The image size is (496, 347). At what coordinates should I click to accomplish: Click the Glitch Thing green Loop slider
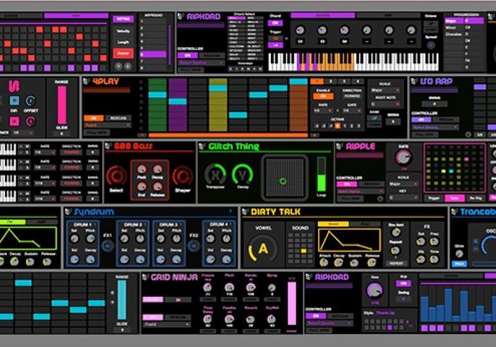[x=321, y=175]
